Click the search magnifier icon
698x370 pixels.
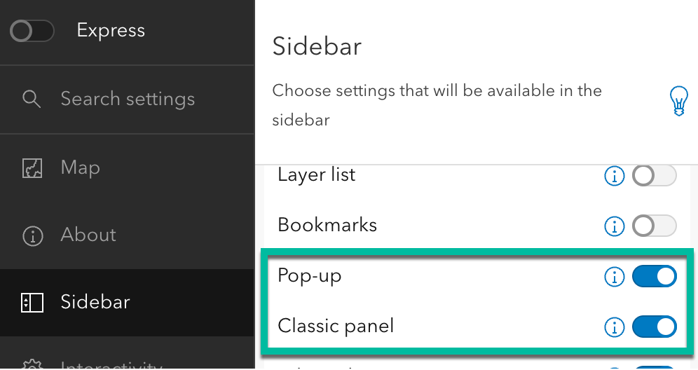coord(32,99)
